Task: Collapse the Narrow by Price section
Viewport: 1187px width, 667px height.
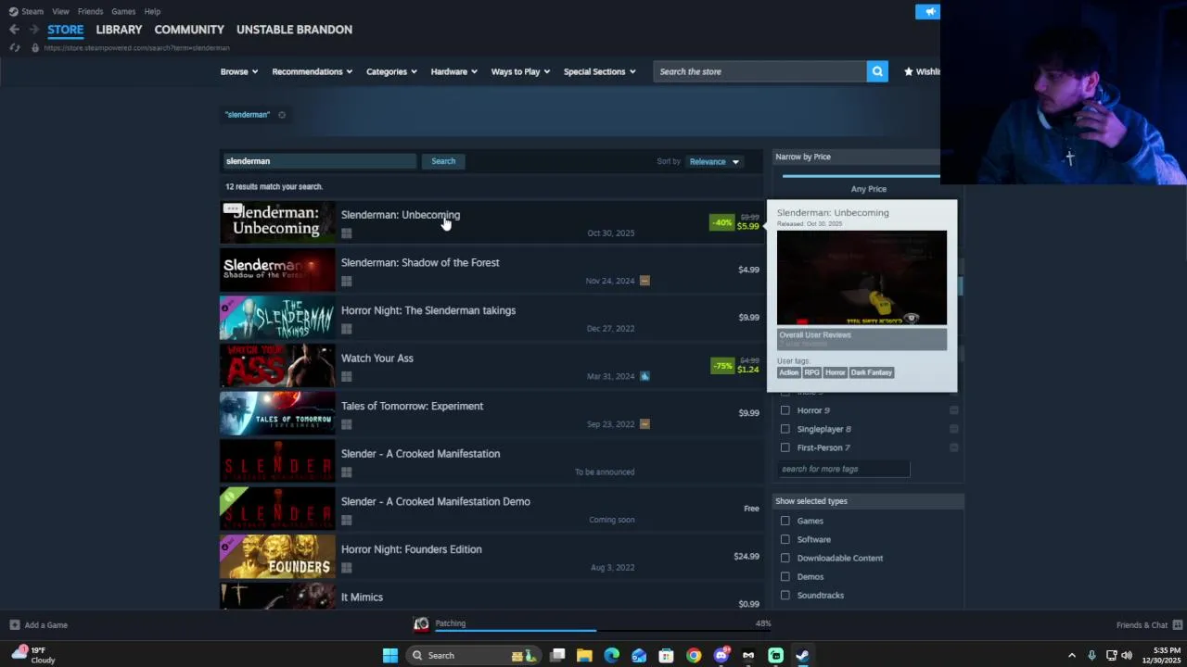Action: tap(857, 157)
